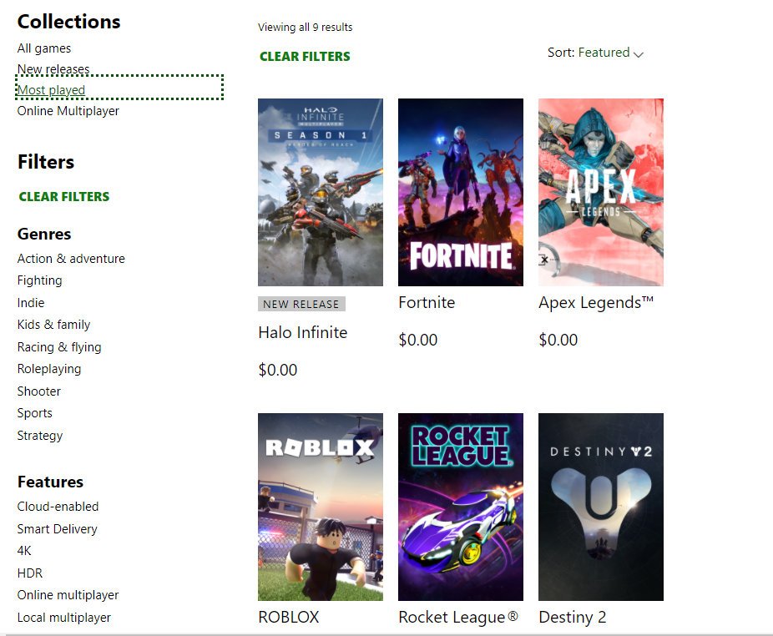Open the Apex Legends cover art
773x636 pixels.
coord(601,192)
